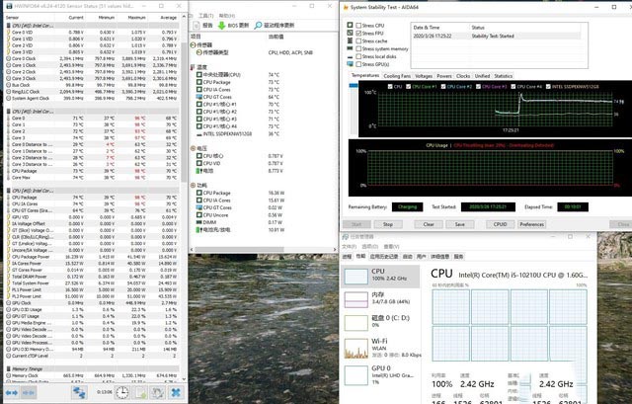Toggle CPU Core #4 graph legend checkbox

pyautogui.click(x=513, y=87)
